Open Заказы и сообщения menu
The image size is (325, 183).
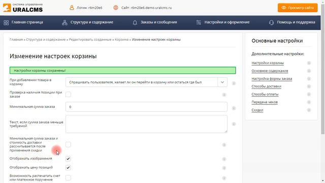pyautogui.click(x=158, y=22)
